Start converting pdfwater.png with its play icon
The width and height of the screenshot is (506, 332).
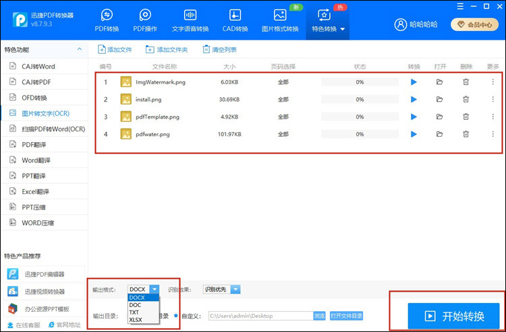[414, 134]
